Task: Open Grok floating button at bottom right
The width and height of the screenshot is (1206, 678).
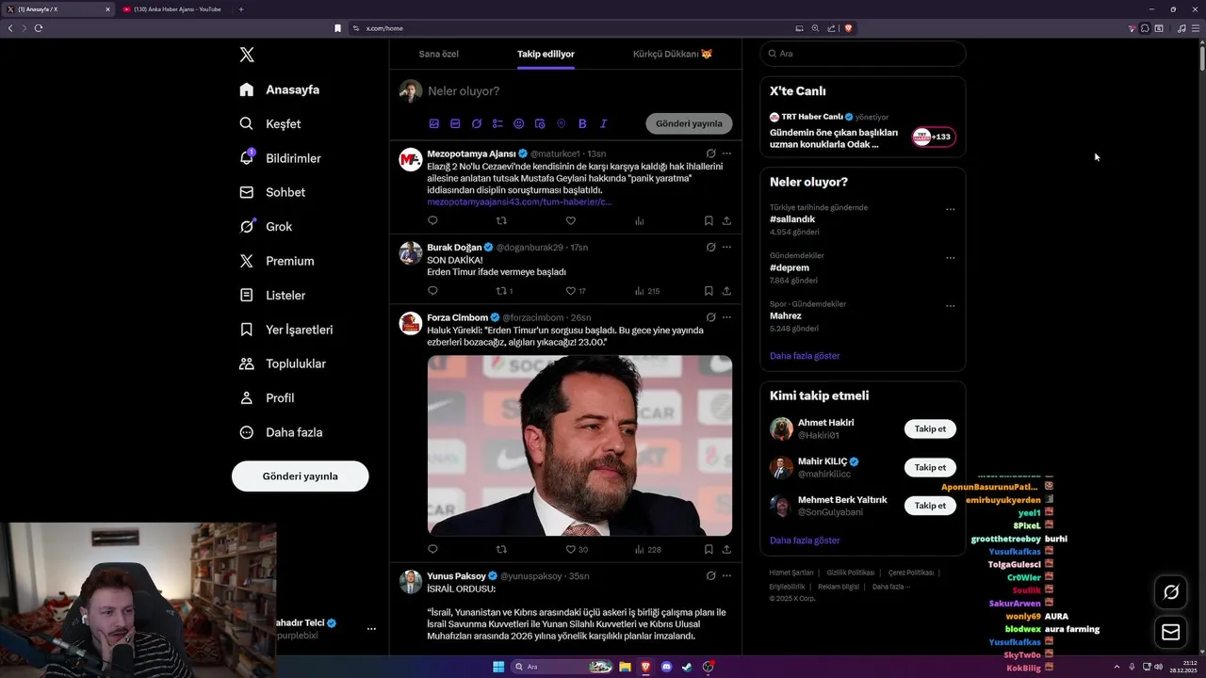Action: coord(1171,592)
